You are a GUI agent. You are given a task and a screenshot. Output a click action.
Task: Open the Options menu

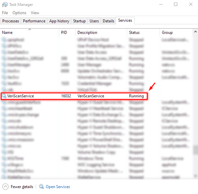tap(19, 13)
